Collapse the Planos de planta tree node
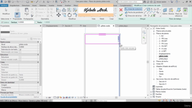Viewport: 192px width, 108px height. [x=154, y=34]
